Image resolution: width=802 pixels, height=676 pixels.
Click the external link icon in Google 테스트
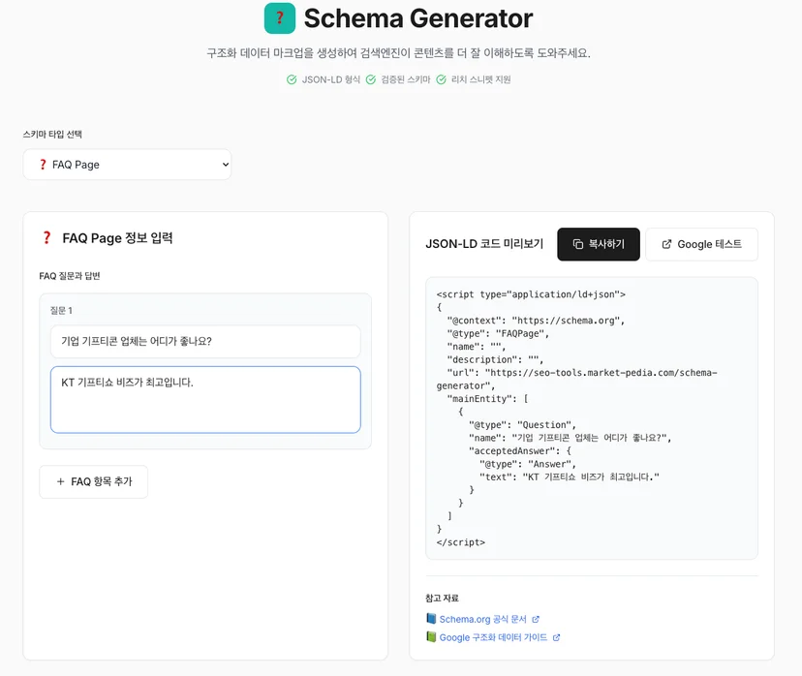click(666, 244)
